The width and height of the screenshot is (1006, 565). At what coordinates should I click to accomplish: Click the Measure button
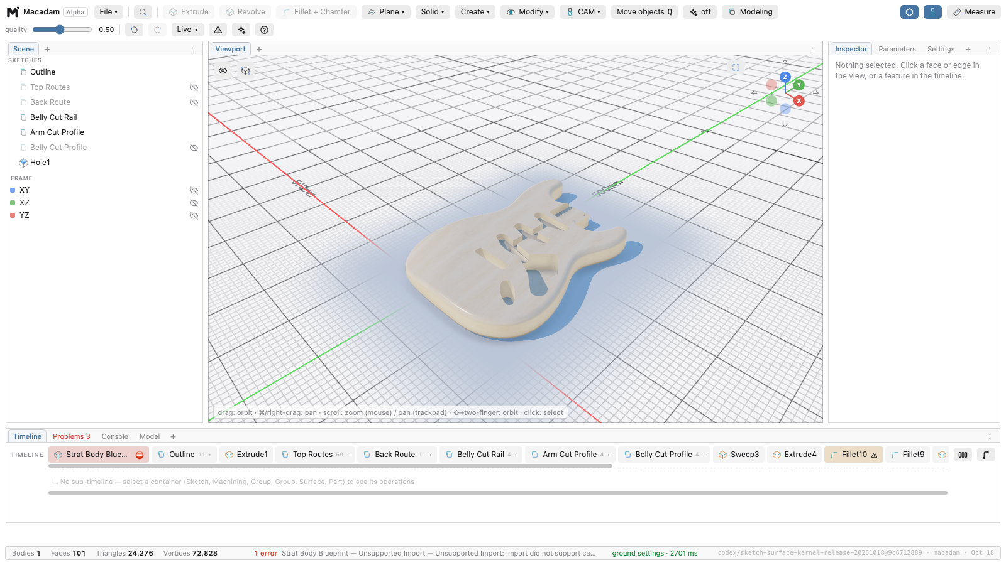click(x=974, y=12)
